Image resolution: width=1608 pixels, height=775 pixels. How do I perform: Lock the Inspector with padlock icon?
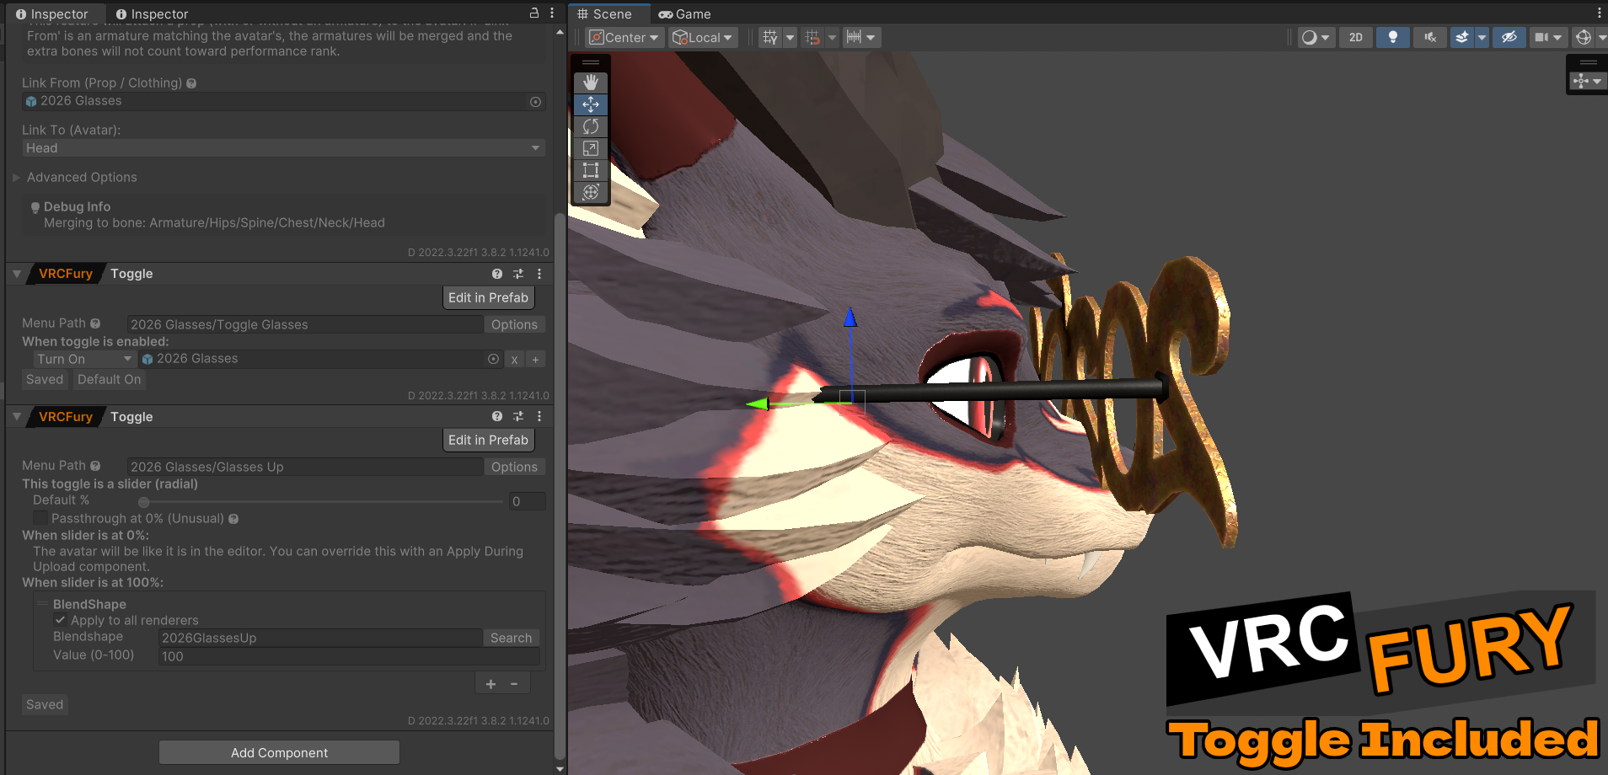533,13
